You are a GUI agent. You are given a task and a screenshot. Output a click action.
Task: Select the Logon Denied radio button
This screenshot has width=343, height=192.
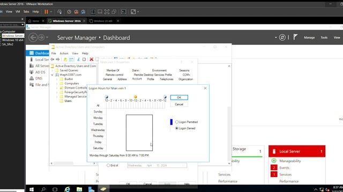click(177, 128)
